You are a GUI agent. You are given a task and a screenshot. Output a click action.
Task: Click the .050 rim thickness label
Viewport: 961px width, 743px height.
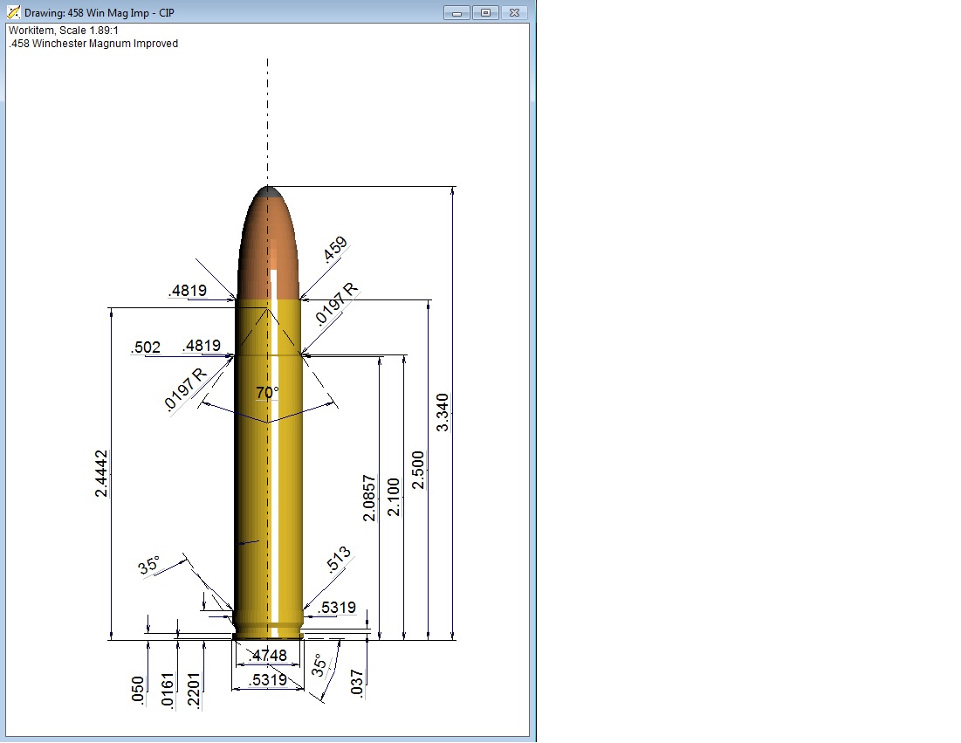tap(137, 691)
